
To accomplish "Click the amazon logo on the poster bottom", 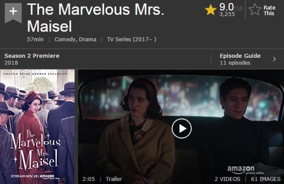I will [x=47, y=176].
